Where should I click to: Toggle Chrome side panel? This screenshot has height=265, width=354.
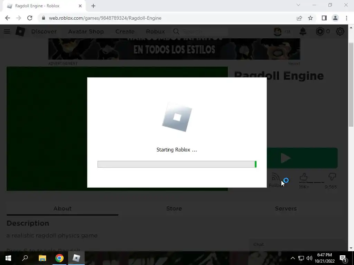click(x=324, y=18)
